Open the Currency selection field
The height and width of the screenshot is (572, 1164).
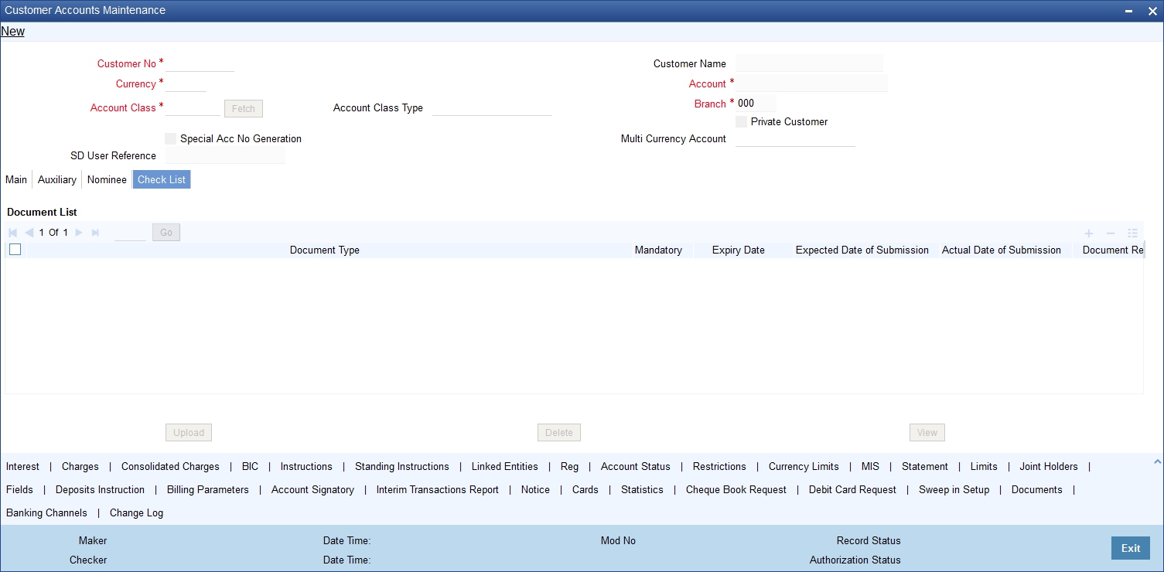186,84
